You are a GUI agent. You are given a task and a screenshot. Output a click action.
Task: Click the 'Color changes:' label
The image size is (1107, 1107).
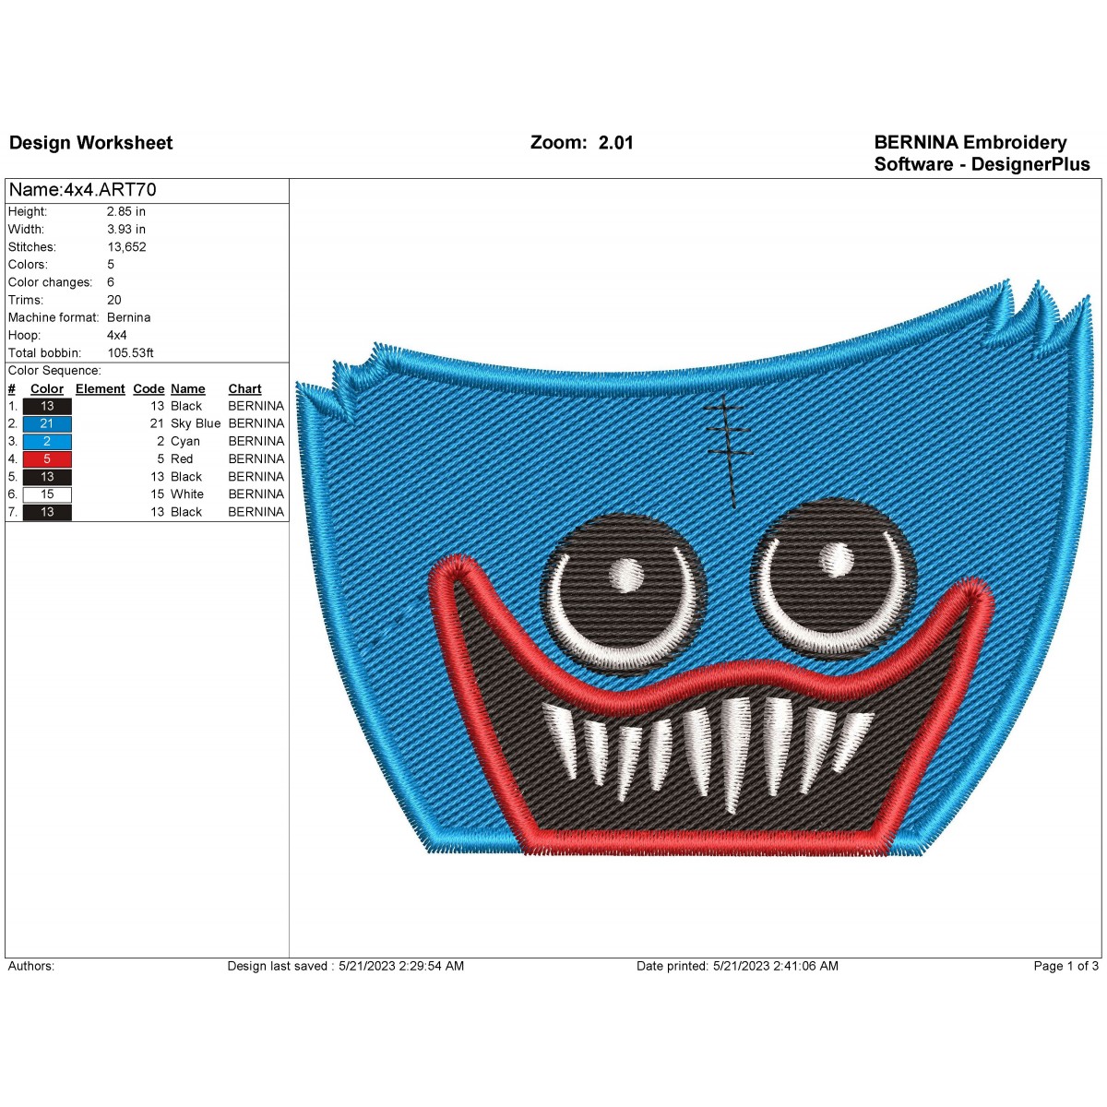51,282
